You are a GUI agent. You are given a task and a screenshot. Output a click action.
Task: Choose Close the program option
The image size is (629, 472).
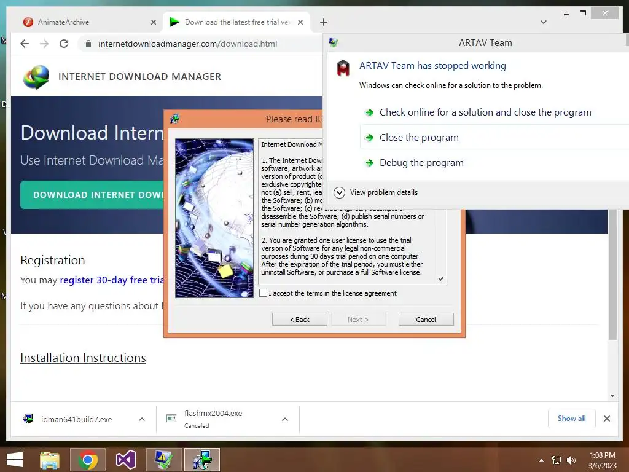(x=419, y=138)
